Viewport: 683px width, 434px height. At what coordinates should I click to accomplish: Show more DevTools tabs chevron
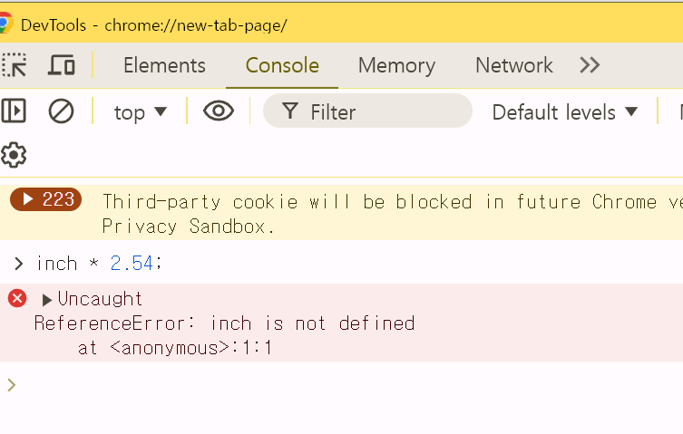590,65
